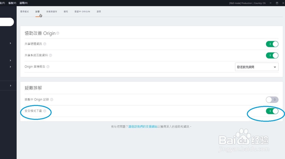285x159 pixels.
Task: Enable 遊戲中 Origin 記錄 switch
Action: point(272,100)
